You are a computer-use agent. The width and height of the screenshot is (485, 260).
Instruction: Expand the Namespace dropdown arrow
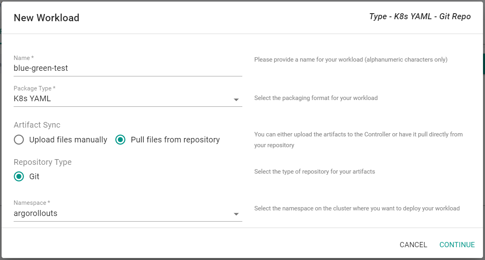click(x=236, y=214)
